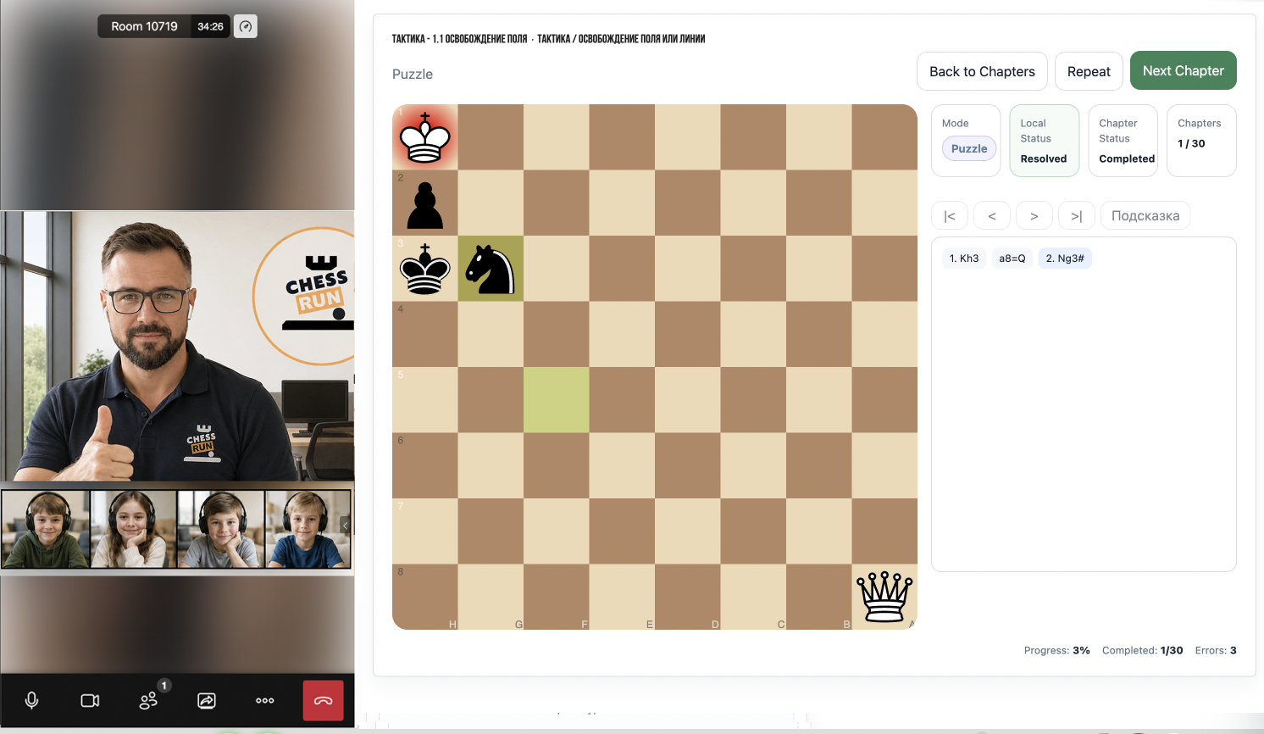1264x734 pixels.
Task: Select the move 2. Ng3# in notation
Action: [x=1065, y=259]
